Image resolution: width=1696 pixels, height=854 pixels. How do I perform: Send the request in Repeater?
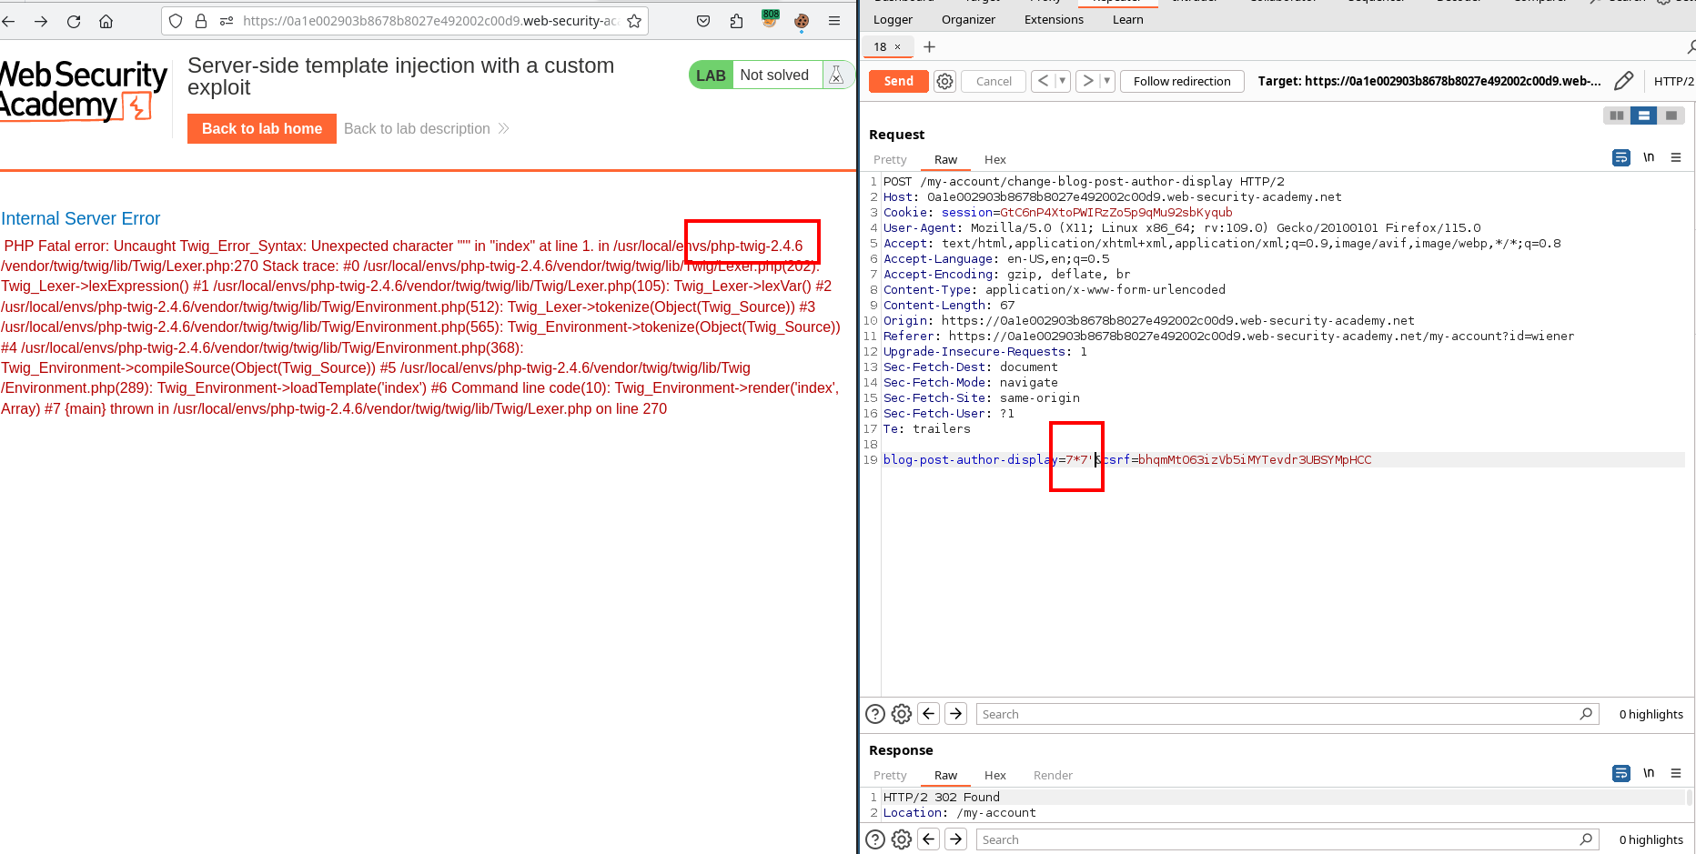898,81
